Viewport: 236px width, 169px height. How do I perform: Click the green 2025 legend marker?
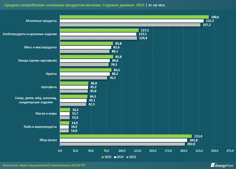[x=103, y=157]
